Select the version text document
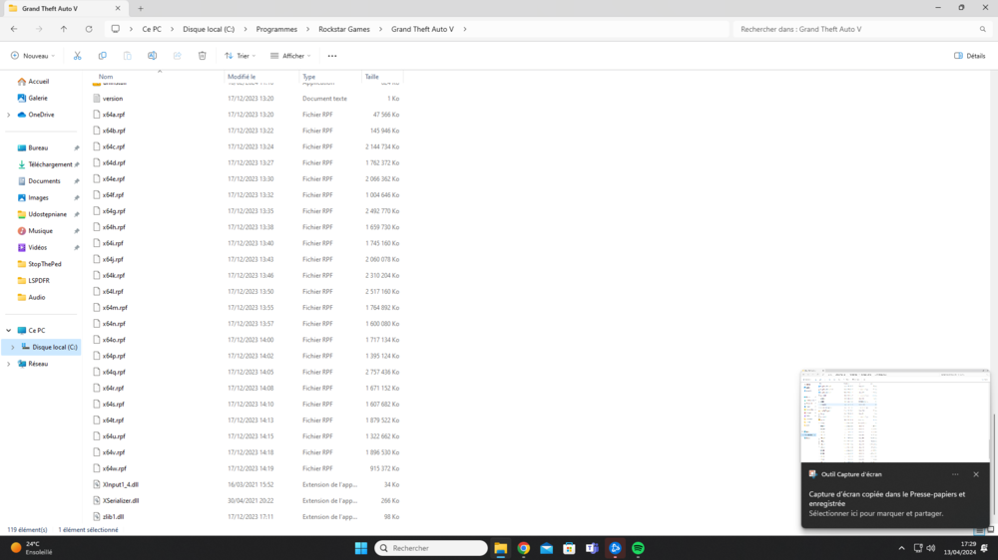Viewport: 998px width, 560px height. coord(113,99)
